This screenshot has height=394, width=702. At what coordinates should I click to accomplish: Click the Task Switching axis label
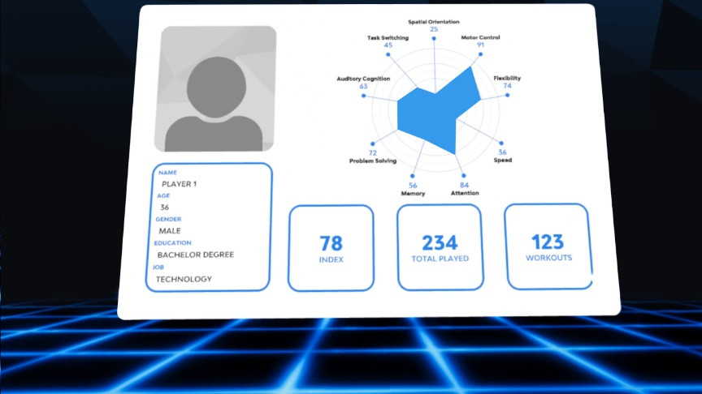[388, 38]
